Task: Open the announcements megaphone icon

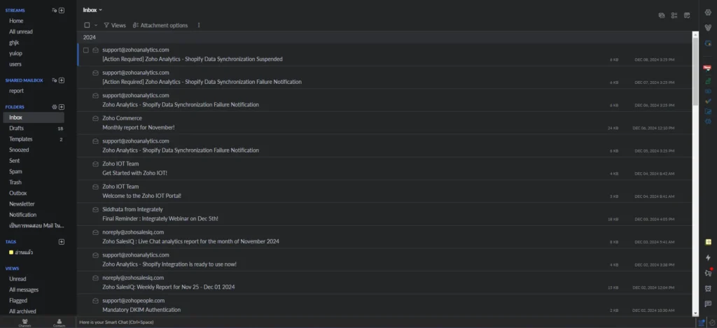Action: click(x=709, y=273)
